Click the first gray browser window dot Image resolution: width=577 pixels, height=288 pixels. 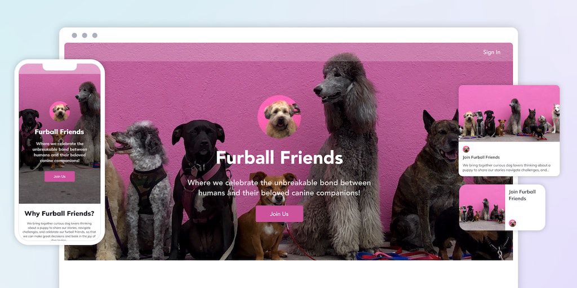coord(74,35)
